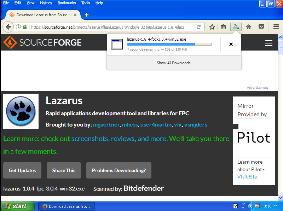
Task: Open the Bookmarks menu
Action: pyautogui.click(x=67, y=3)
